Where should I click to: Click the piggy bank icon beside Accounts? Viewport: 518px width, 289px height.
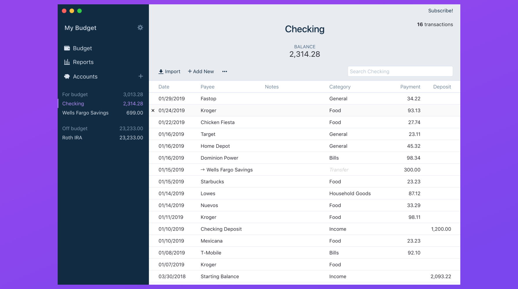(x=67, y=76)
